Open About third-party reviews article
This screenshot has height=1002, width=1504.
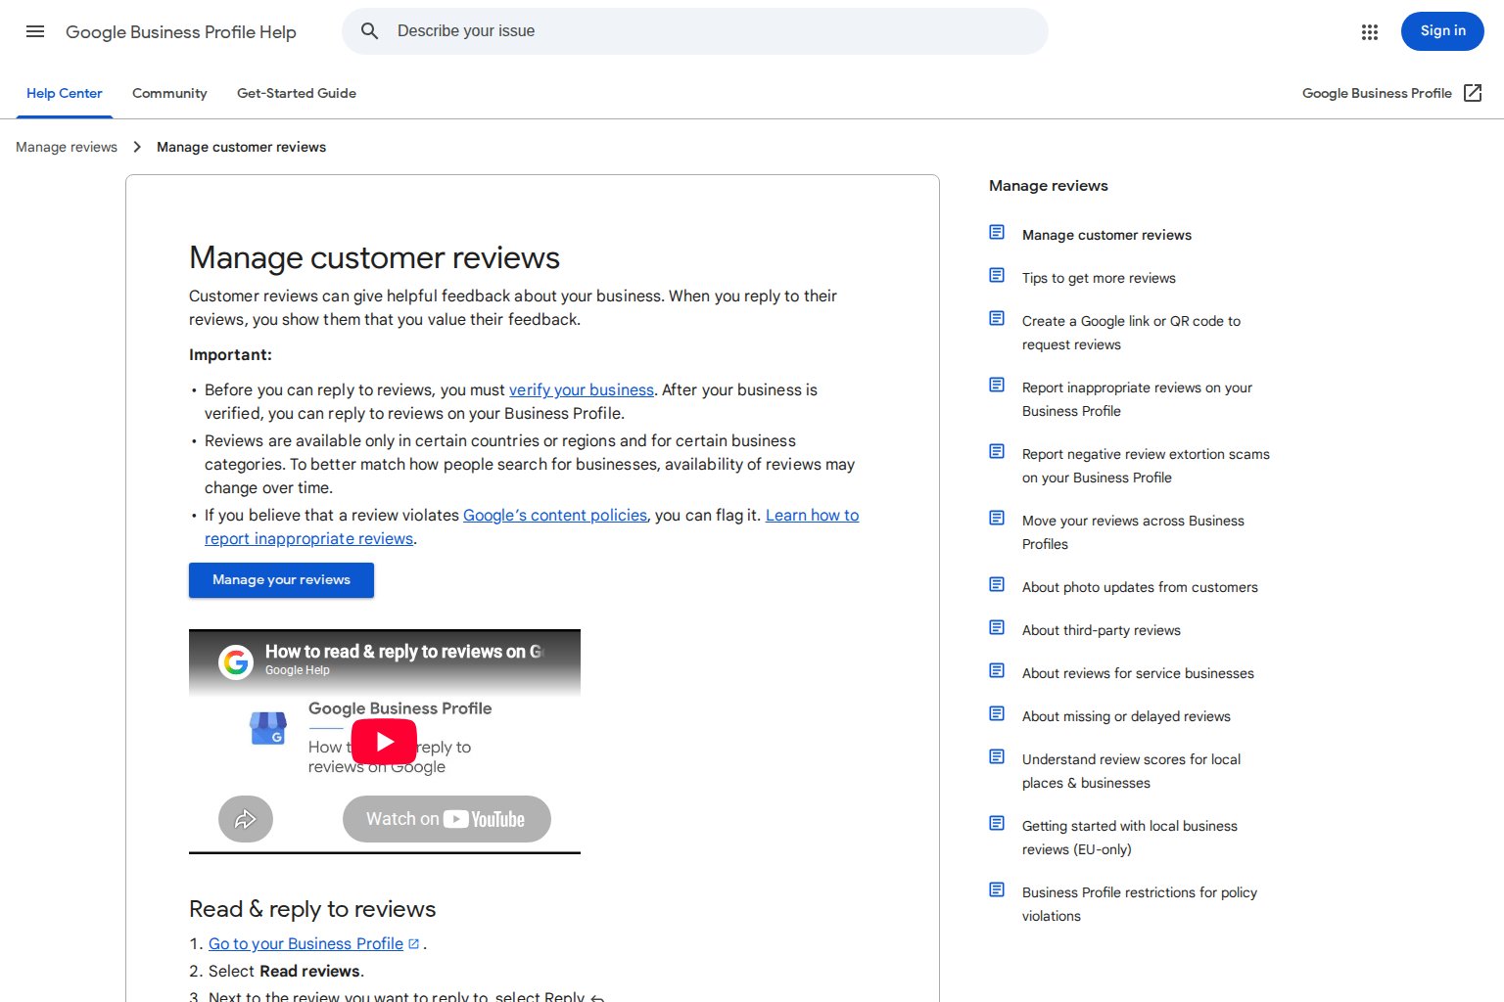(x=1102, y=630)
